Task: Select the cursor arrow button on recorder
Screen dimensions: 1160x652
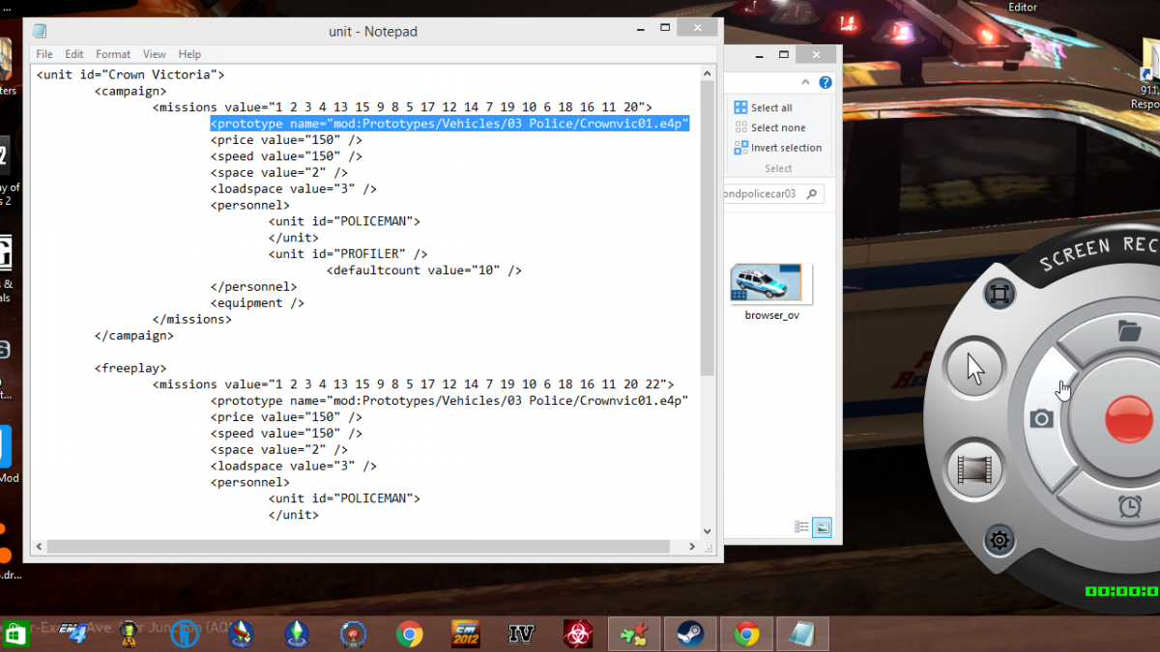Action: coord(975,368)
